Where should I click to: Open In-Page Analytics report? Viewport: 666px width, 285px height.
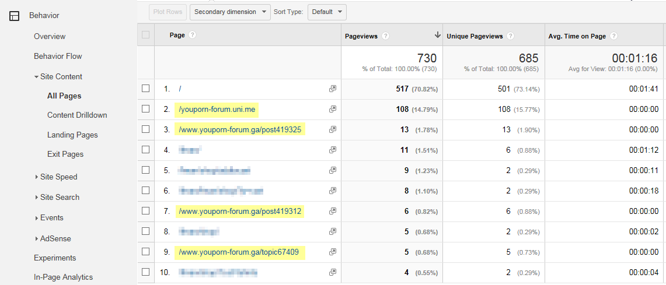tap(63, 277)
